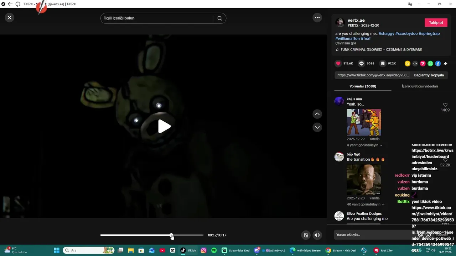The image size is (456, 256).
Task: Switch to Yorumlar (3088) tab
Action: click(363, 86)
